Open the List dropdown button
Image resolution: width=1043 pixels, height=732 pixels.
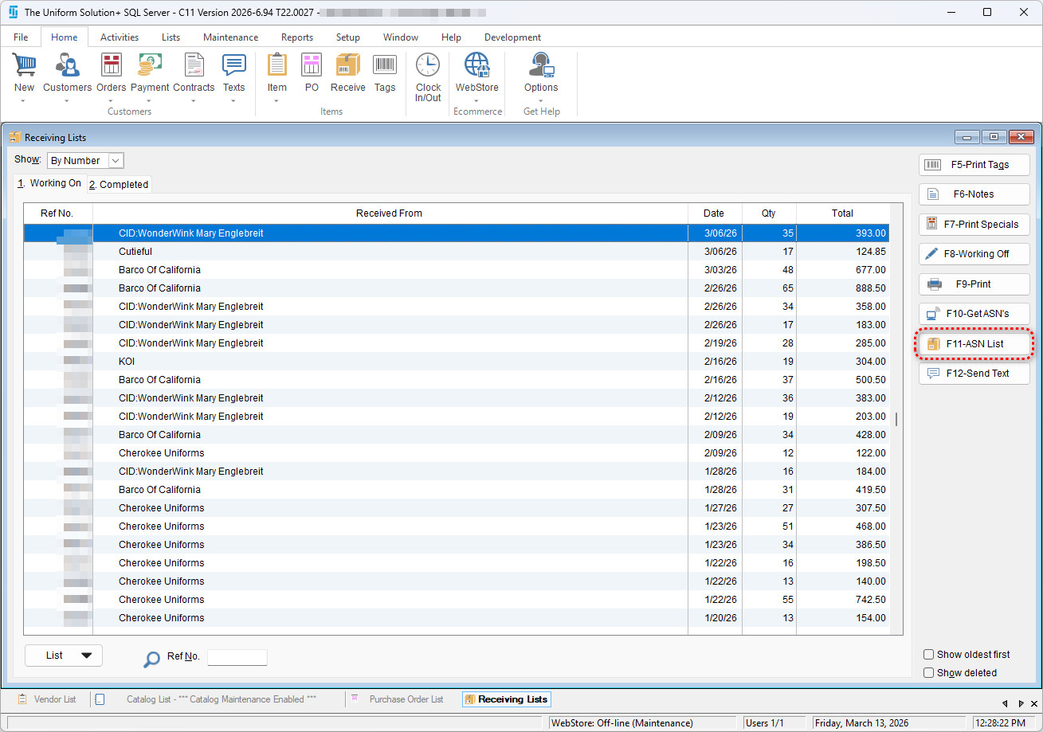tap(64, 656)
